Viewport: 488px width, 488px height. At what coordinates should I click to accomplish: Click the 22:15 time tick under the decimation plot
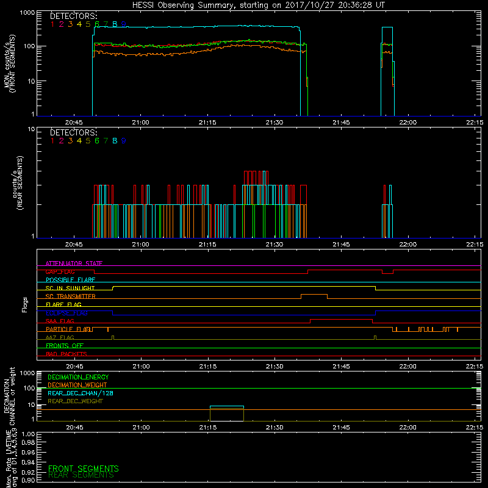(x=475, y=428)
